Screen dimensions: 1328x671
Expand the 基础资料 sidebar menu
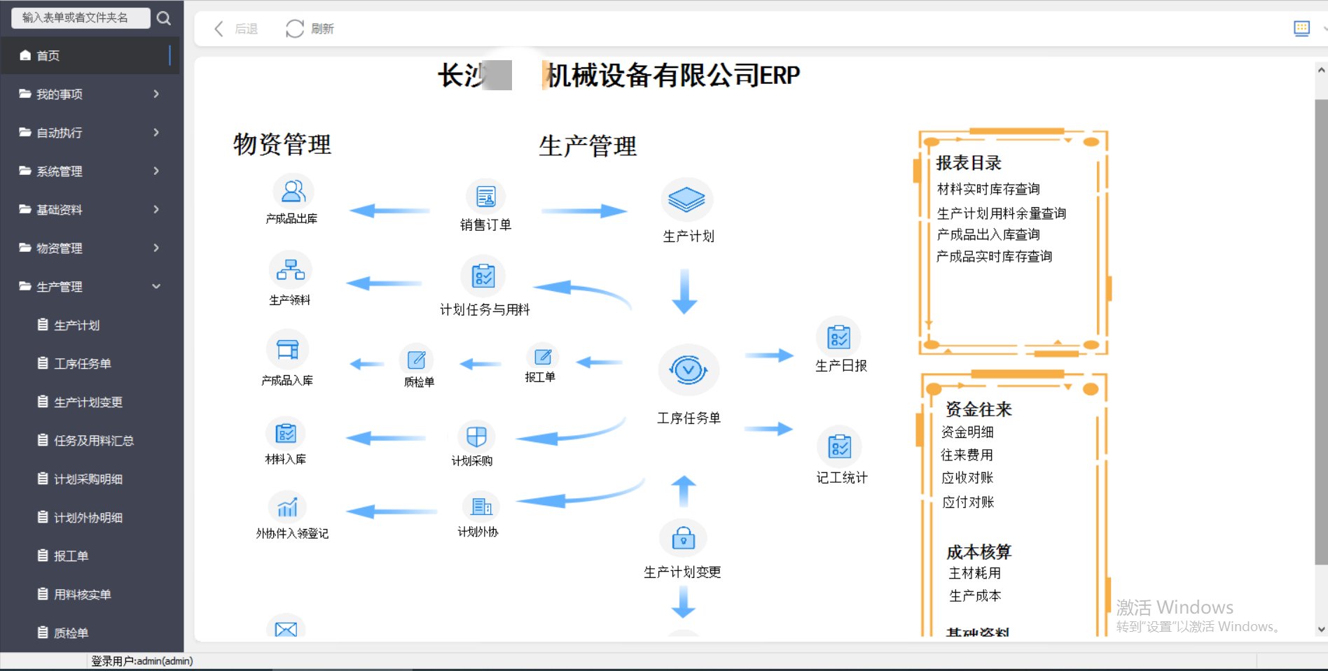tap(90, 209)
